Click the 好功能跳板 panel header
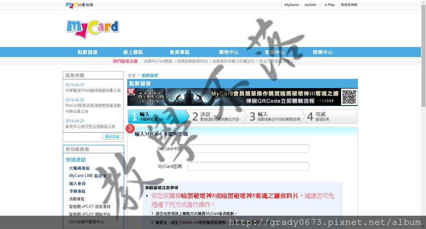Viewport: 426px width, 229px height. (93, 149)
